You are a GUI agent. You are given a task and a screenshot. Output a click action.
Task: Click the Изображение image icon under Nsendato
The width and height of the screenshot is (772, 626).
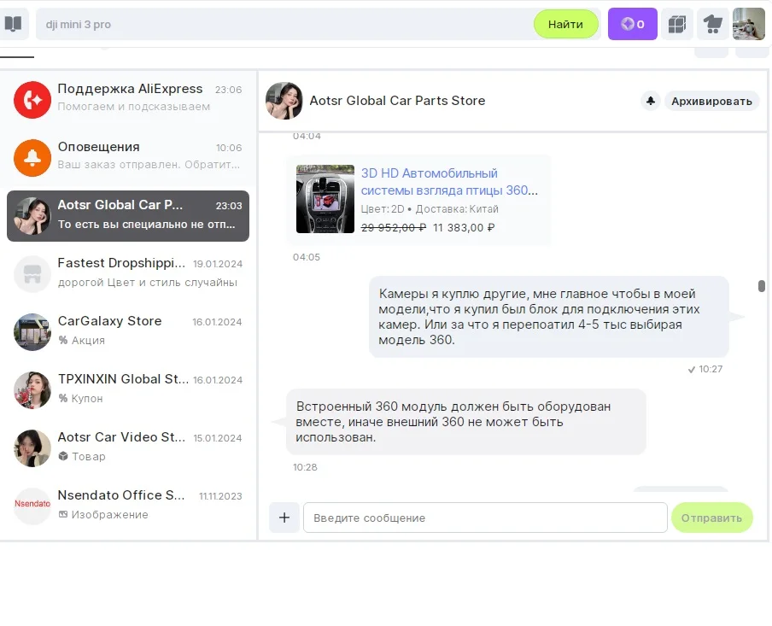coord(63,514)
